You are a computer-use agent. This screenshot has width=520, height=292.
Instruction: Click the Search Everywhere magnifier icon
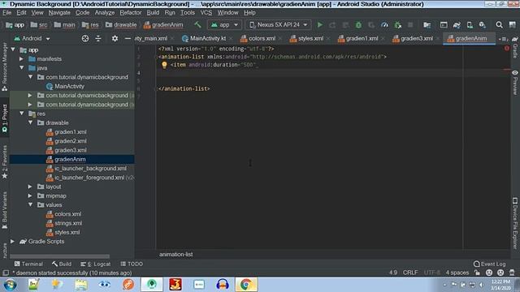[x=499, y=25]
